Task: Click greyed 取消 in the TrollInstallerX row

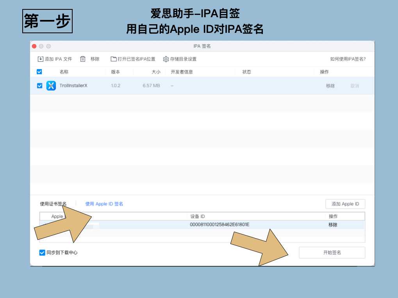Action: point(355,86)
